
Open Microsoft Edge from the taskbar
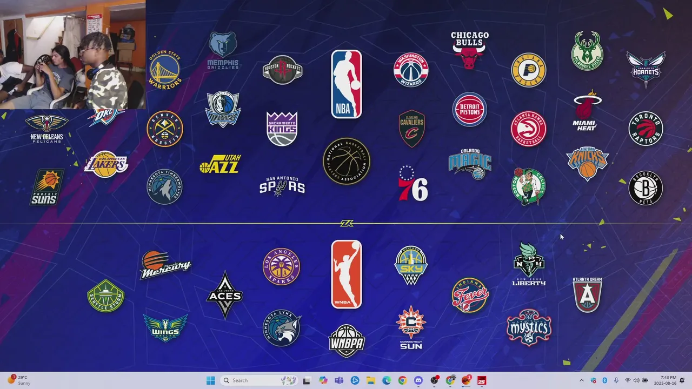tap(387, 380)
